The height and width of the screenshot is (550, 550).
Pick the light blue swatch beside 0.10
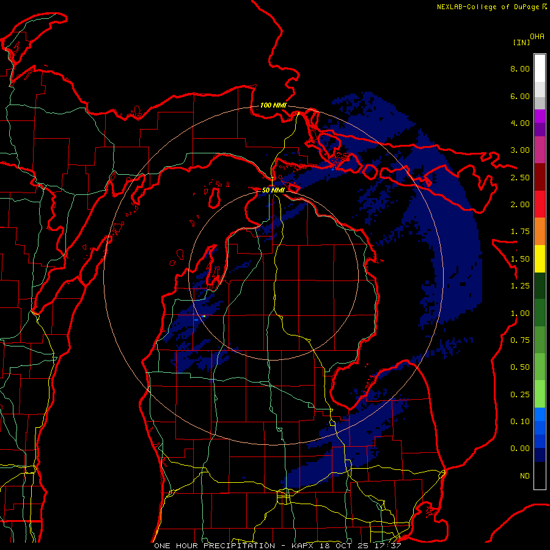coord(540,414)
